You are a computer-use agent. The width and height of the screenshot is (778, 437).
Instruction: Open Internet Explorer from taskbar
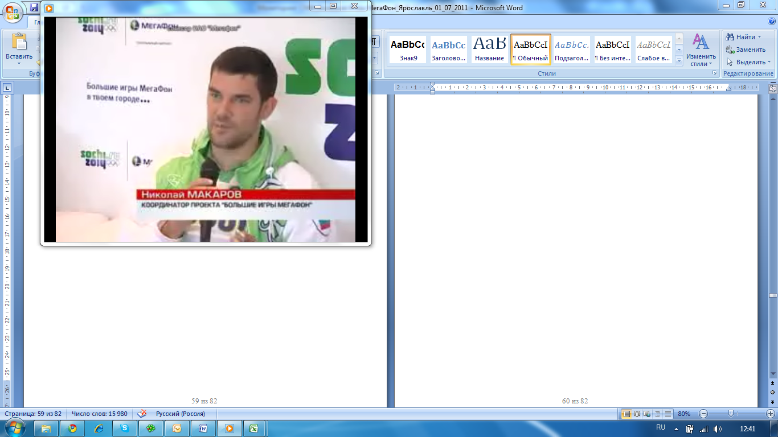[x=99, y=428]
